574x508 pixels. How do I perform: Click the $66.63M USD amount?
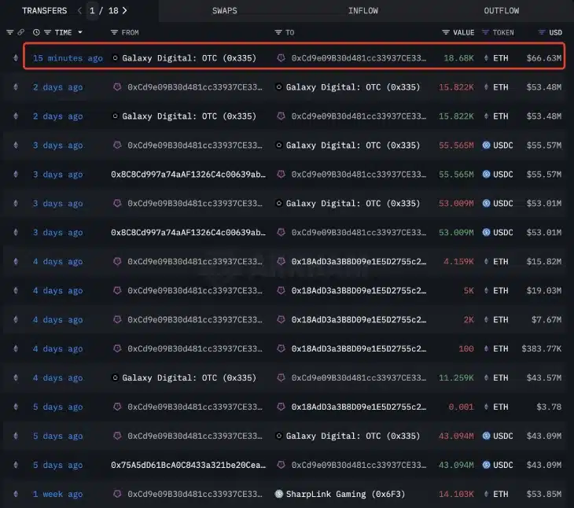[x=544, y=58]
